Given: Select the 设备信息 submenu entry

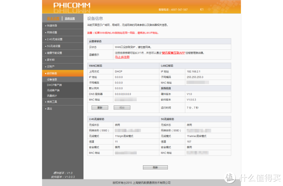Looking at the screenshot, I should click(63, 80).
